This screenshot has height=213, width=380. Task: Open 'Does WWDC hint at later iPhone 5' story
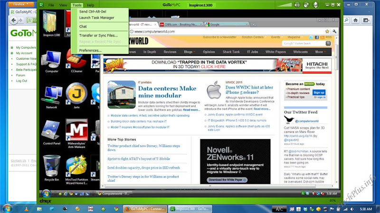point(249,89)
